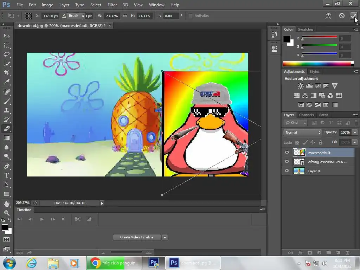Toggle visibility of Layer 0
The image size is (360, 270).
click(287, 171)
